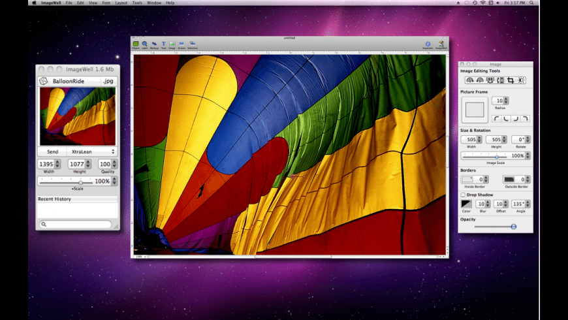Viewport: 568px width, 320px height.
Task: Click second icon in Image Editing Tools
Action: (x=480, y=80)
